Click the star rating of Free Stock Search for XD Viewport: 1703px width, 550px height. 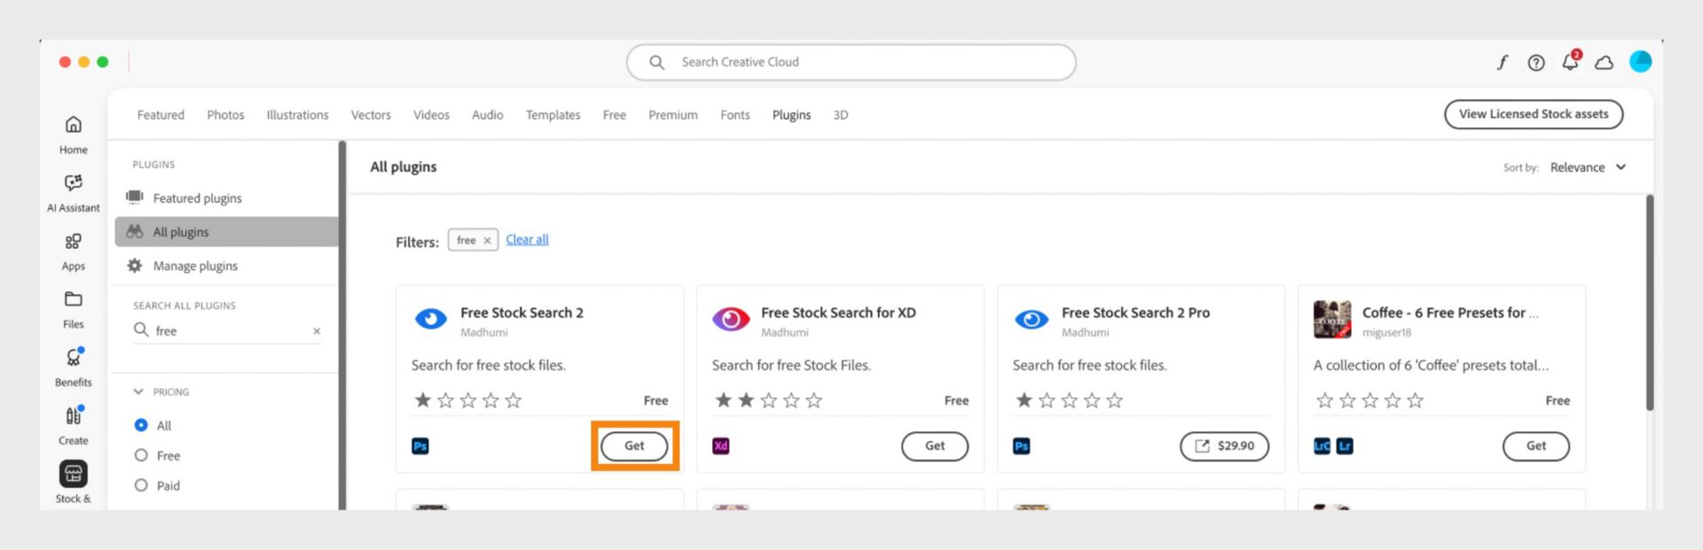768,400
